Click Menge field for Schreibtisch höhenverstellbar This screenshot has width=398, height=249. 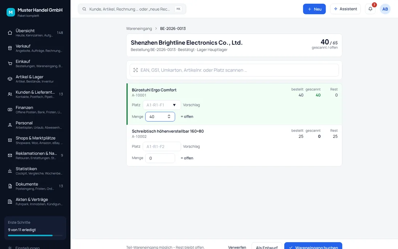tap(160, 158)
